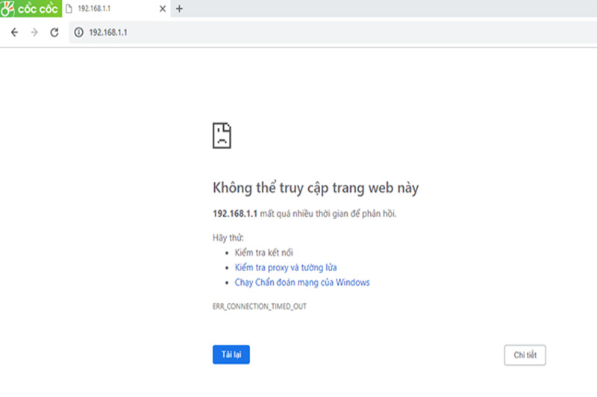Go forward with the right arrow
Screen dimensions: 597x397
[x=34, y=32]
